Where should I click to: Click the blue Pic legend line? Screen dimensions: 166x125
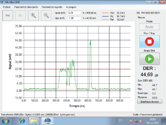coord(105,16)
